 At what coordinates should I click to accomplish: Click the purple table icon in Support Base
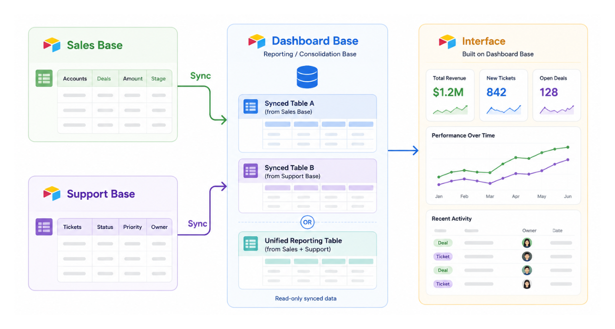tap(44, 227)
